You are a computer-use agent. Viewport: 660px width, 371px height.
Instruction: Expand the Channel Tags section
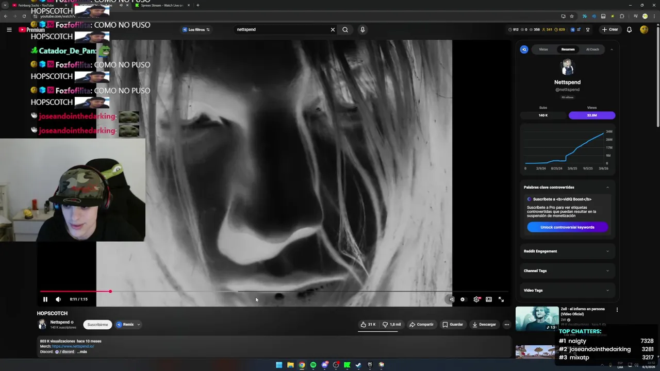pyautogui.click(x=566, y=271)
